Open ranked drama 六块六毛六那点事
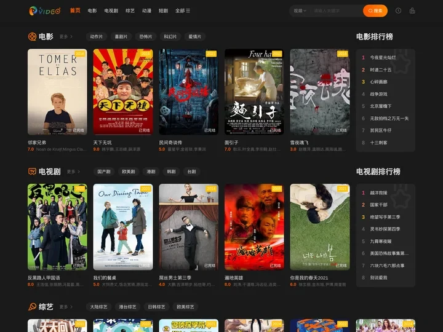This screenshot has width=443, height=332. [x=387, y=266]
